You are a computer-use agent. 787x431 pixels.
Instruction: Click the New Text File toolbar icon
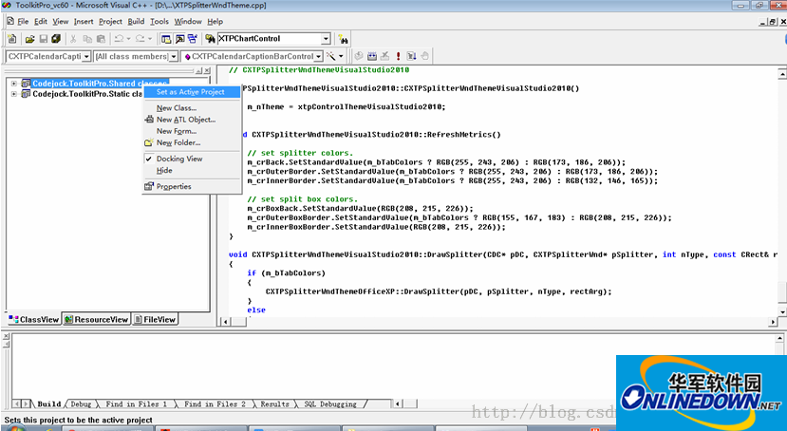click(12, 39)
